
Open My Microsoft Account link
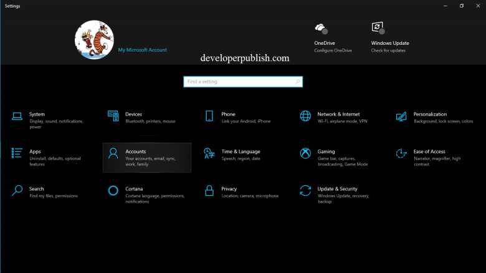(142, 50)
